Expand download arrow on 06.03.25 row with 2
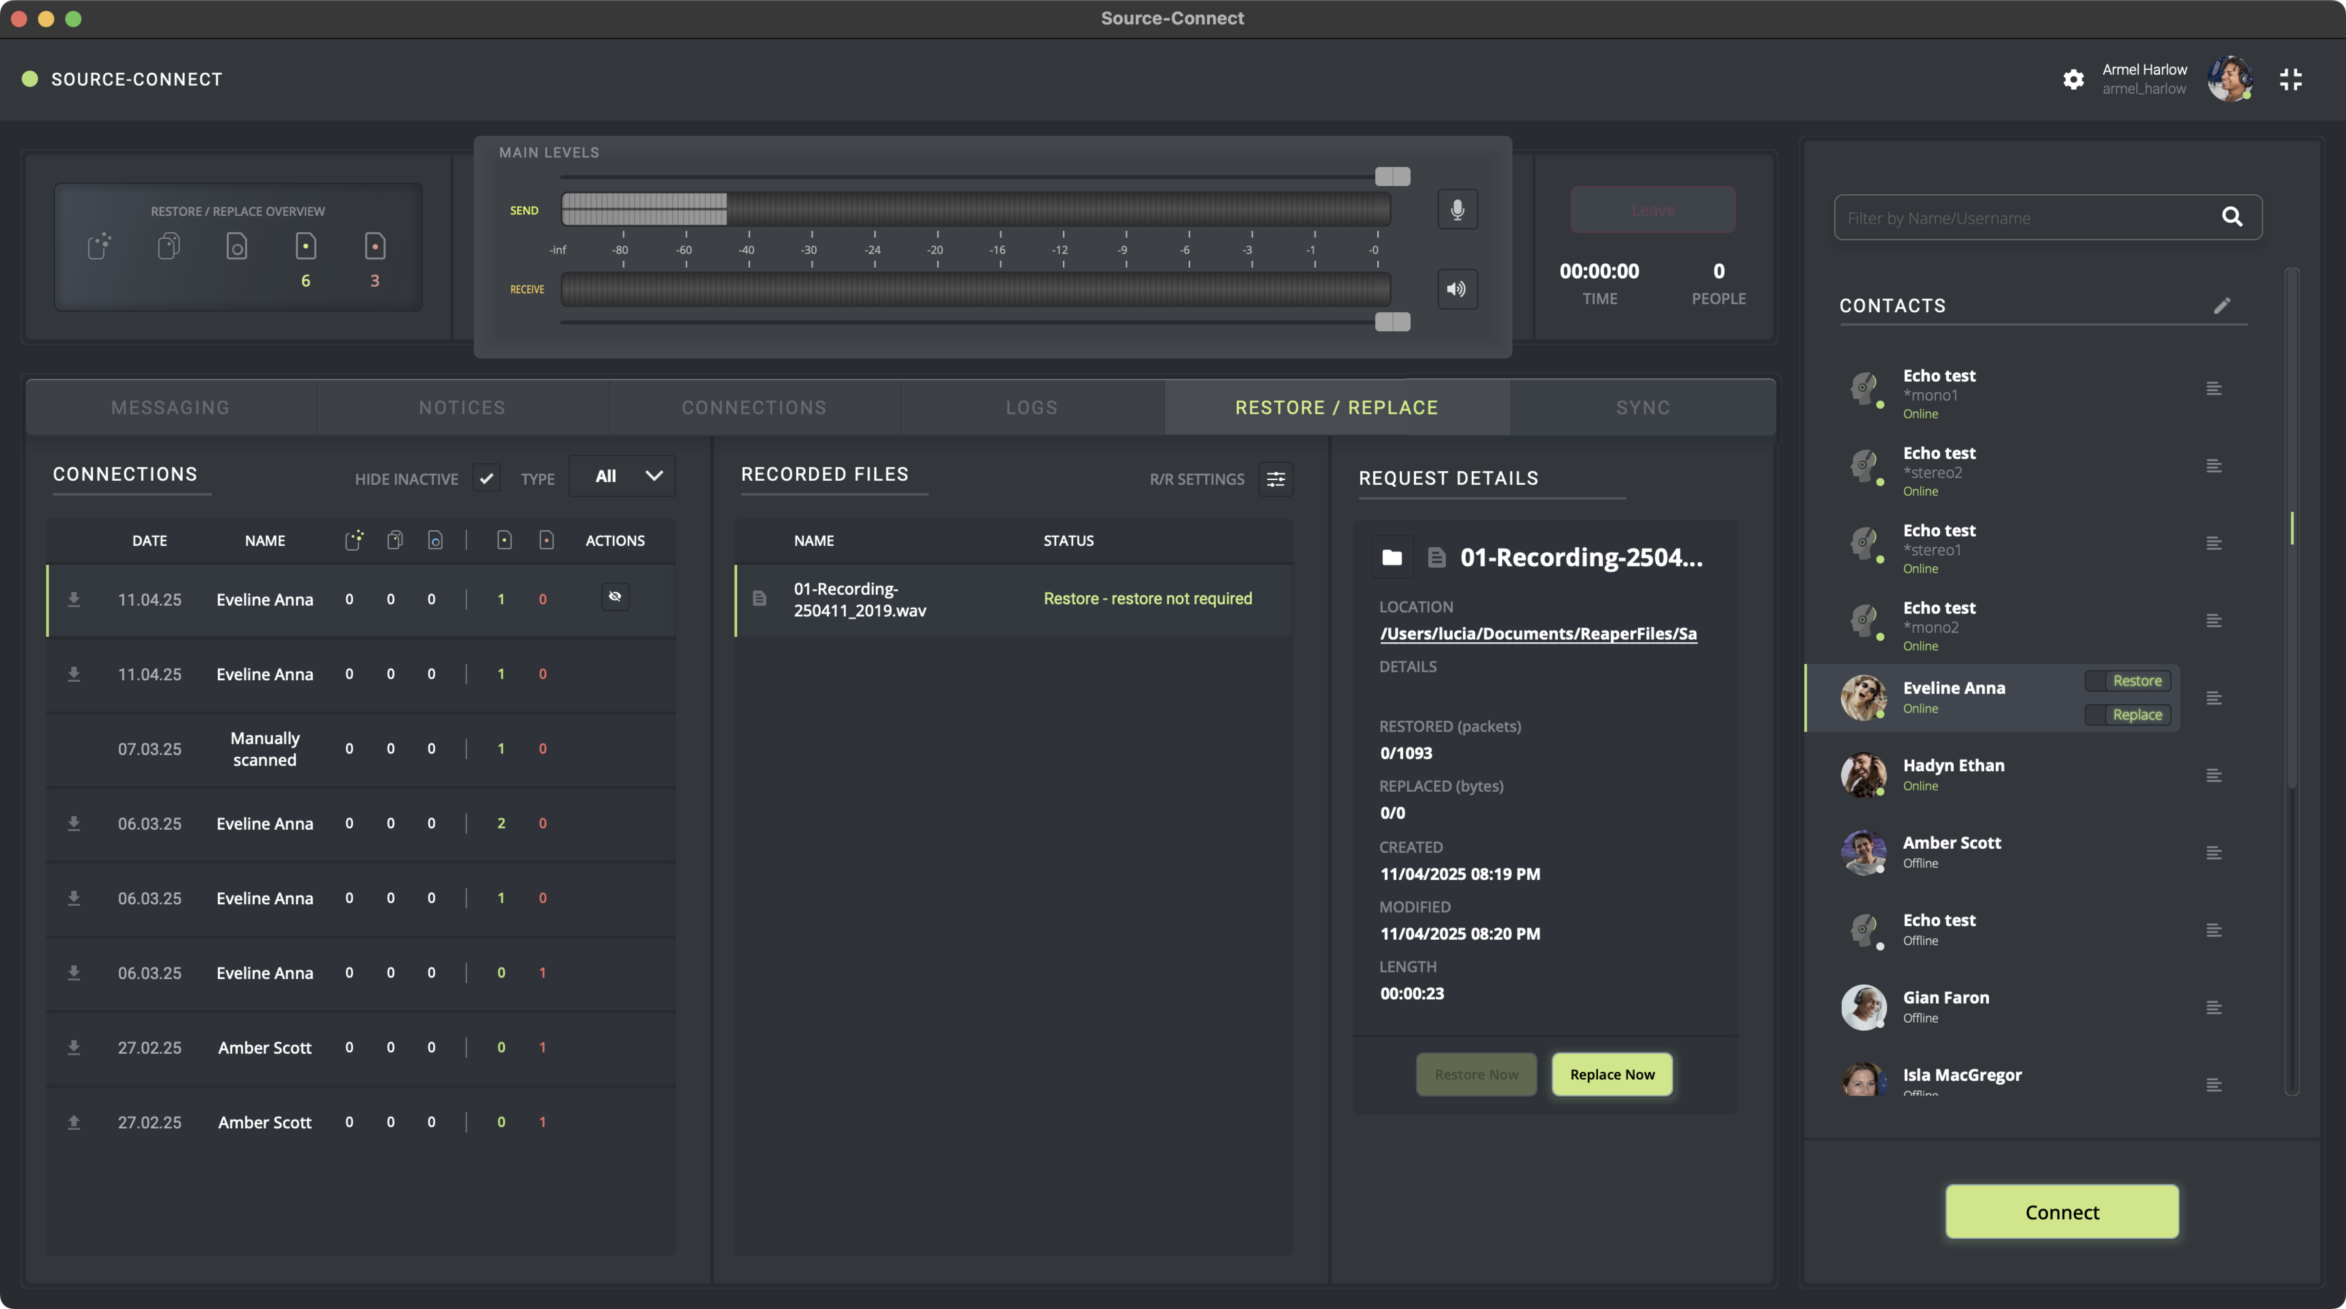Screen dimensions: 2346x1309 [x=74, y=824]
